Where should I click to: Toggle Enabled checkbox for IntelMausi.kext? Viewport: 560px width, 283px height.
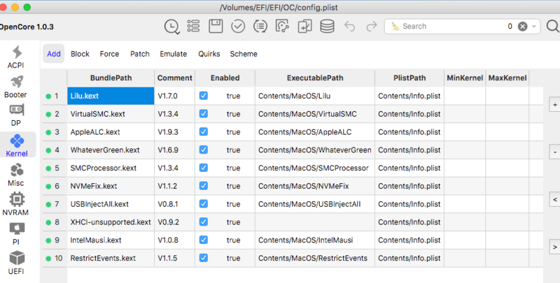coord(204,240)
